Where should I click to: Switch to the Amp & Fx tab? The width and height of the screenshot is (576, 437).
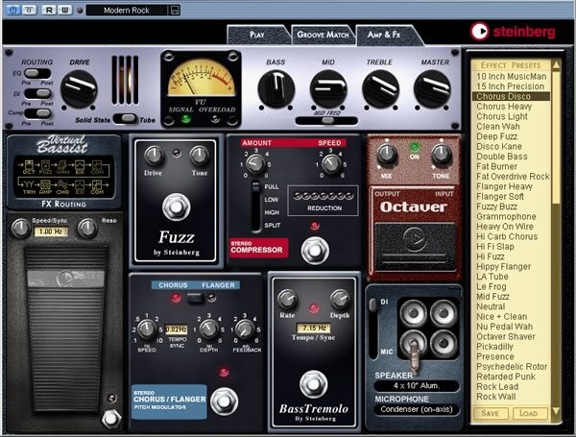[x=384, y=35]
